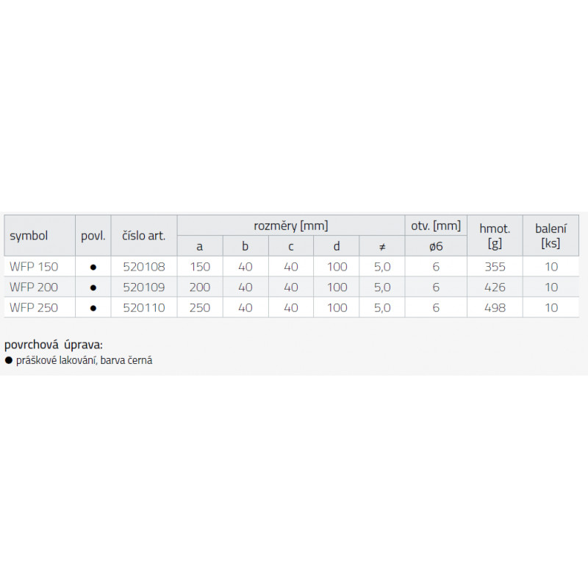Click article number 520110

coord(145,308)
